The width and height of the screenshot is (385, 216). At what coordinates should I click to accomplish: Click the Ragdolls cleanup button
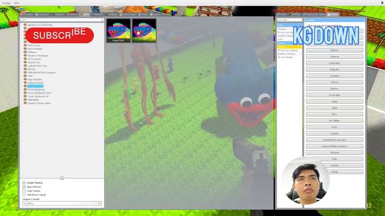pos(334,133)
